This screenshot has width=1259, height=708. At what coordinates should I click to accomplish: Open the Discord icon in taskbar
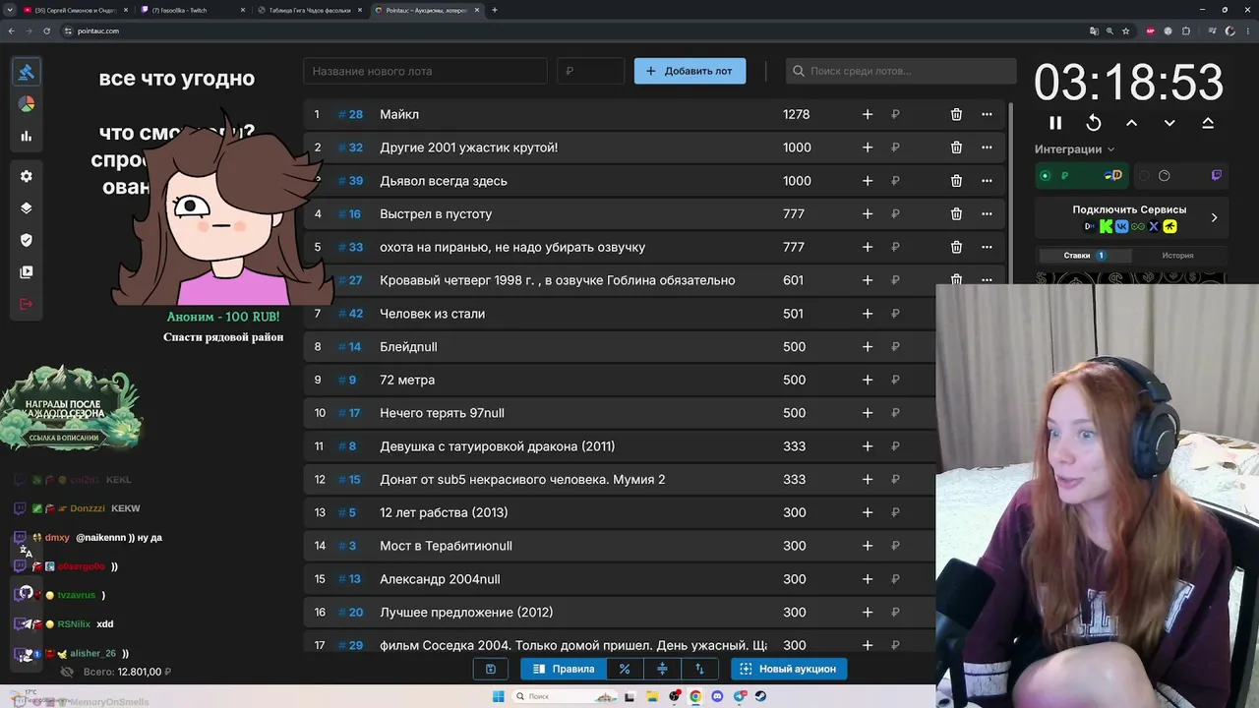click(x=717, y=696)
